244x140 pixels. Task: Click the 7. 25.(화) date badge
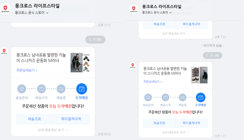pyautogui.click(x=213, y=56)
